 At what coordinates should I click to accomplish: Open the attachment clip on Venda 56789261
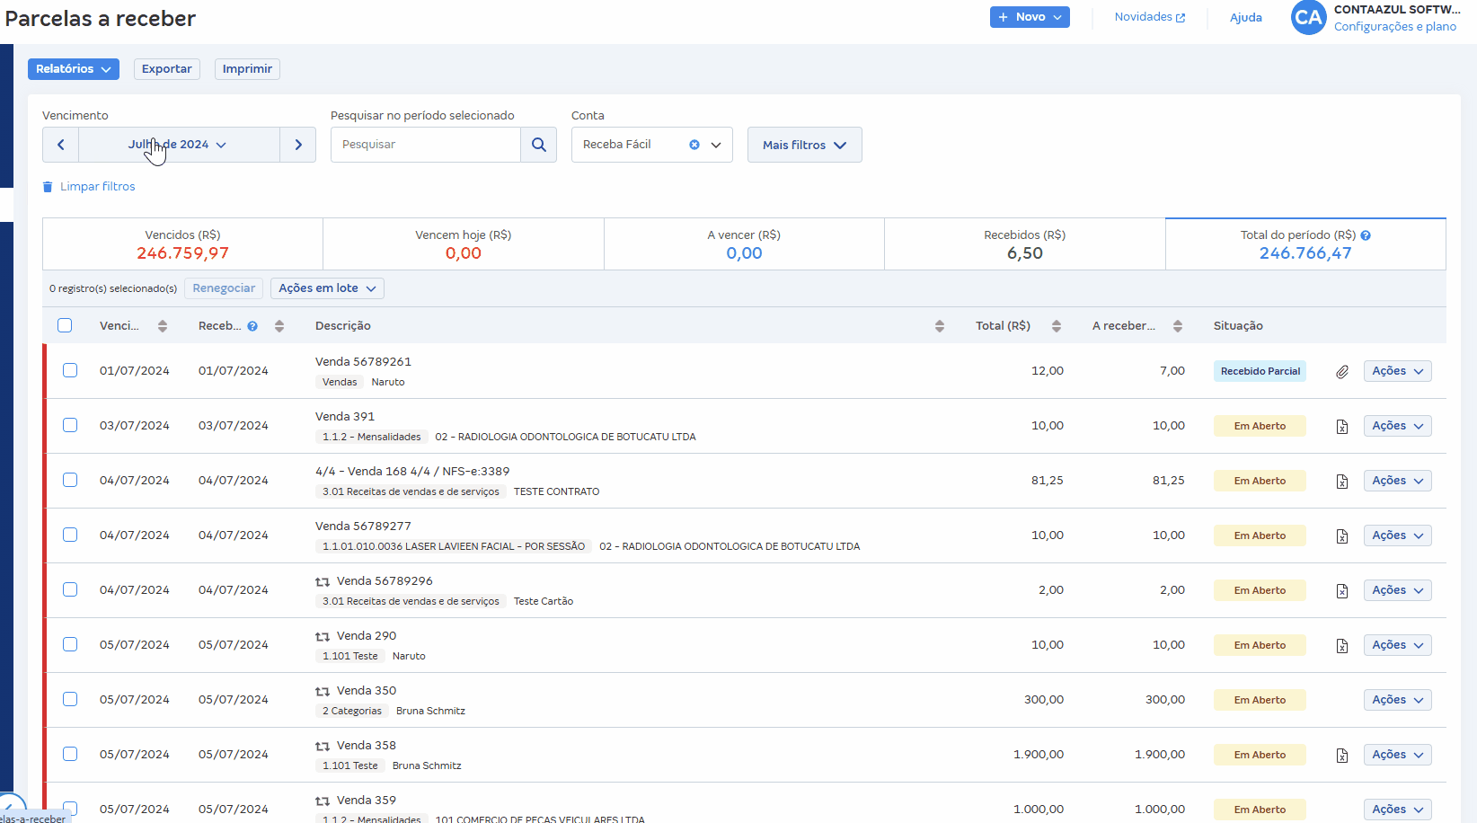1342,372
